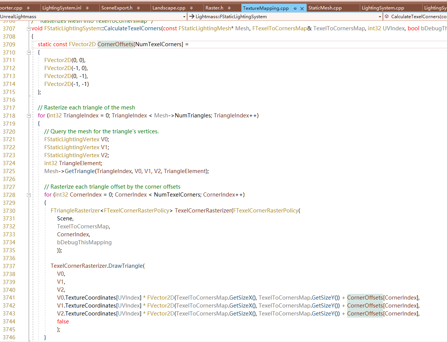Viewport: 447px width, 342px height.
Task: Open the Landscape.cpp tab
Action: point(169,8)
